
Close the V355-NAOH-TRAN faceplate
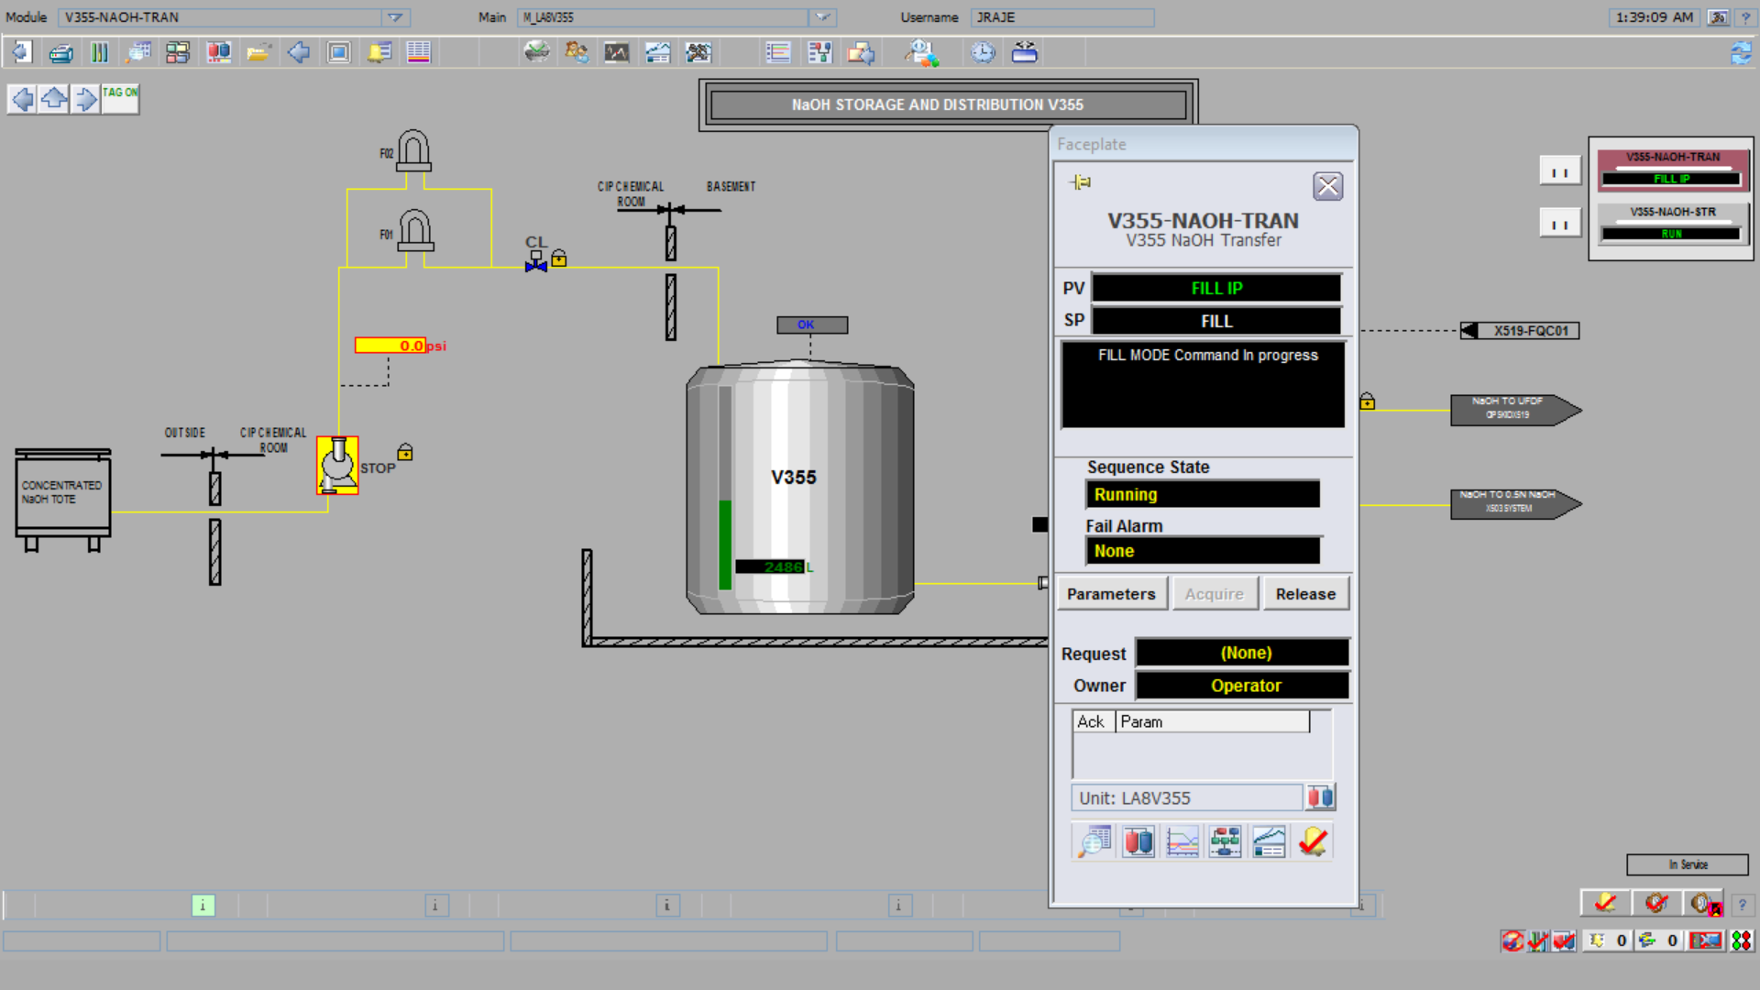(x=1327, y=186)
